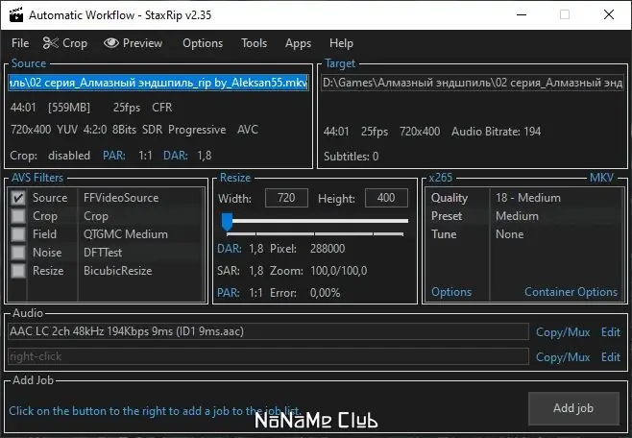Select the DFTTest filter entry
The width and height of the screenshot is (632, 438).
(x=103, y=253)
